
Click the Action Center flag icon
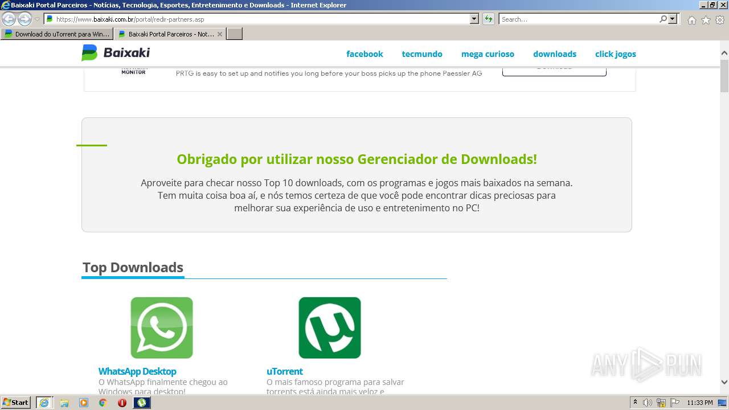tap(675, 403)
